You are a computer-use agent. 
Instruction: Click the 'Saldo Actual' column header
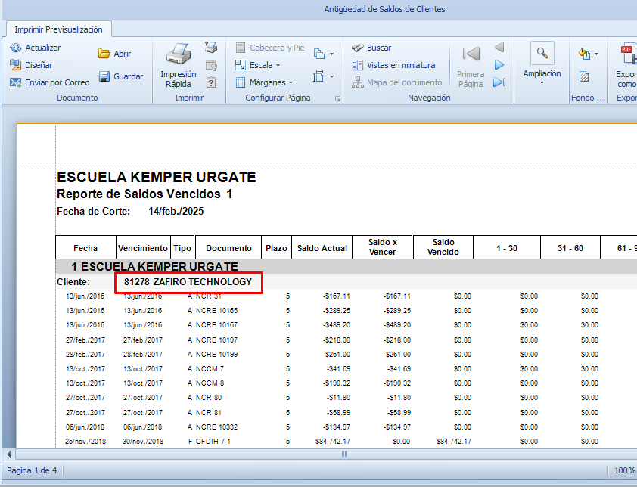(322, 248)
